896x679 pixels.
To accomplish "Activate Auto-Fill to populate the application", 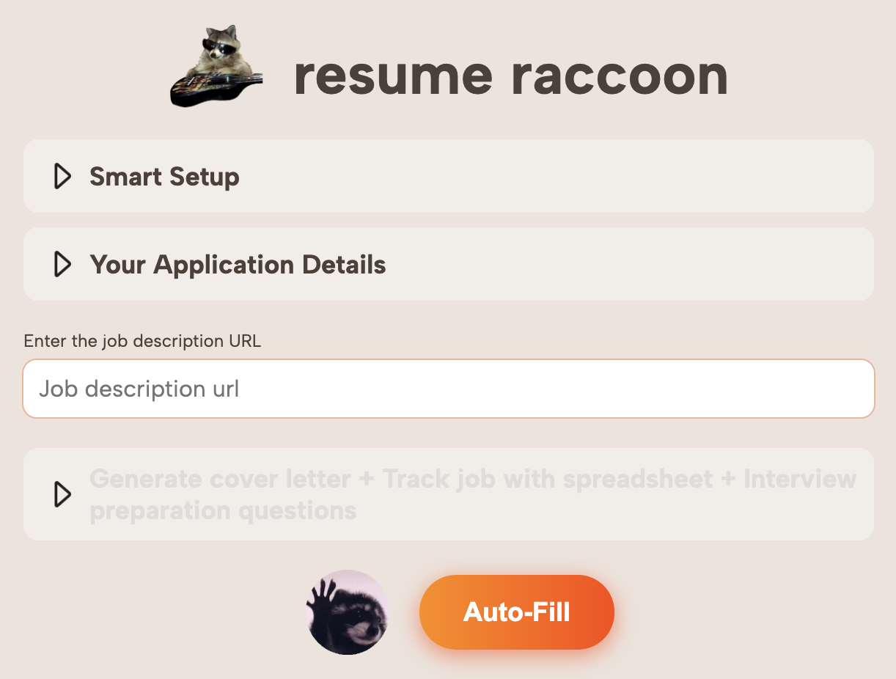I will [516, 612].
